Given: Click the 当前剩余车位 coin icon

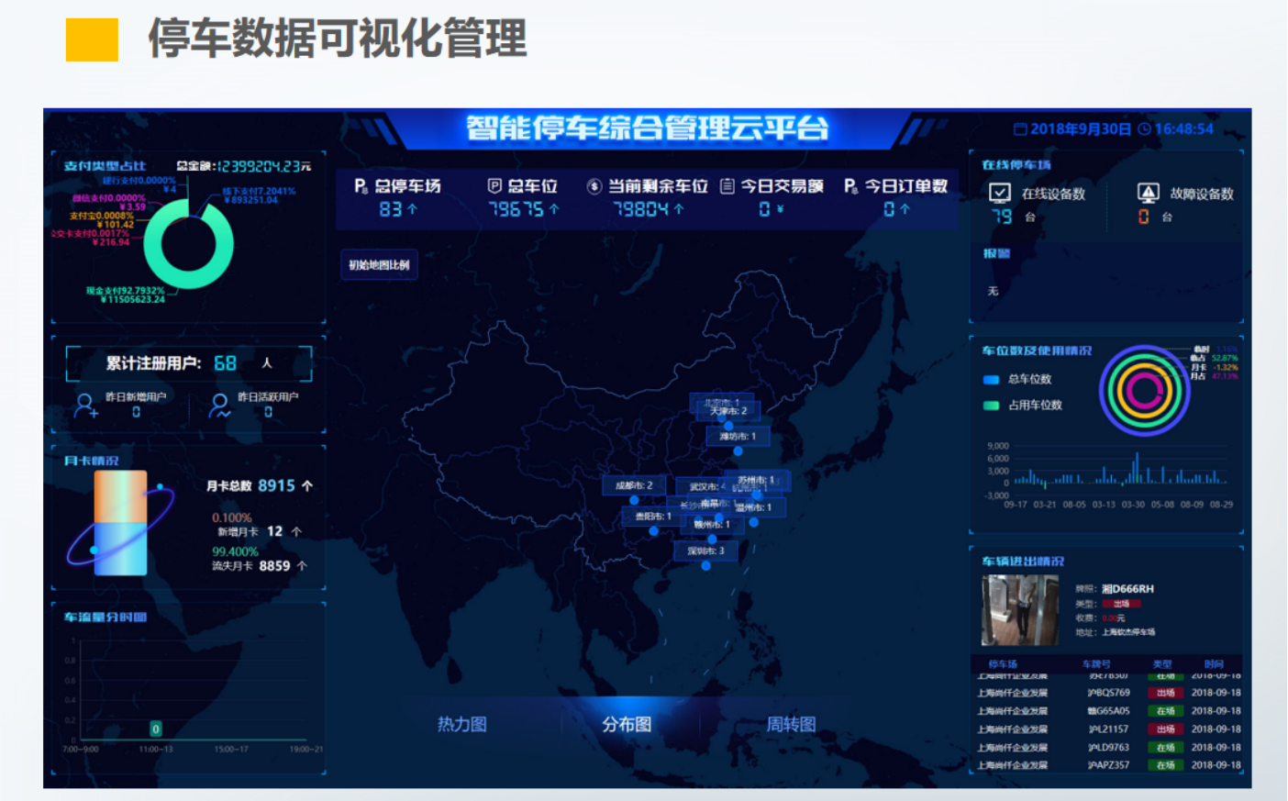Looking at the screenshot, I should pos(594,186).
